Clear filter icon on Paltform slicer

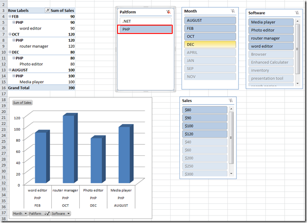coord(168,12)
